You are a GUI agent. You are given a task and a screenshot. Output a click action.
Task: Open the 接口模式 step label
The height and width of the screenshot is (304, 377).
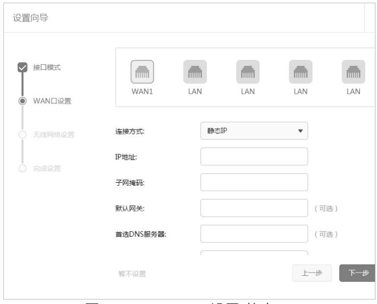coord(47,67)
